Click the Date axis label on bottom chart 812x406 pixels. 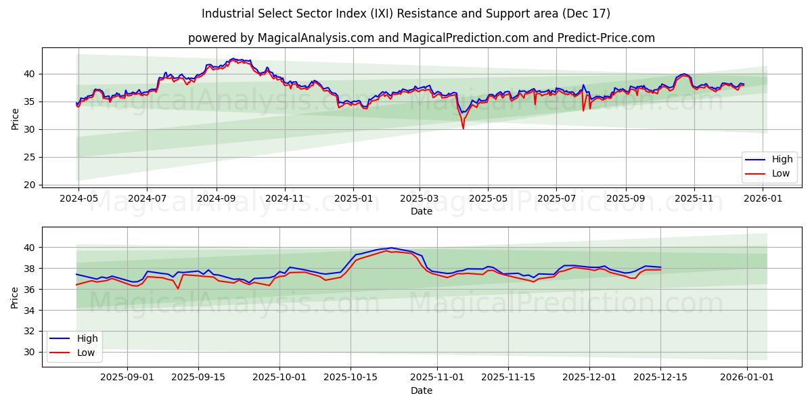pyautogui.click(x=422, y=390)
